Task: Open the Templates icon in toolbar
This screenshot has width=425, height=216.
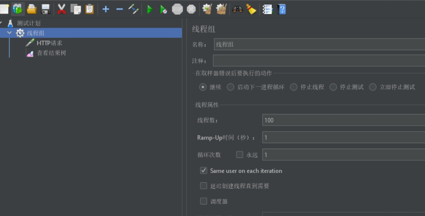Action: tap(18, 9)
